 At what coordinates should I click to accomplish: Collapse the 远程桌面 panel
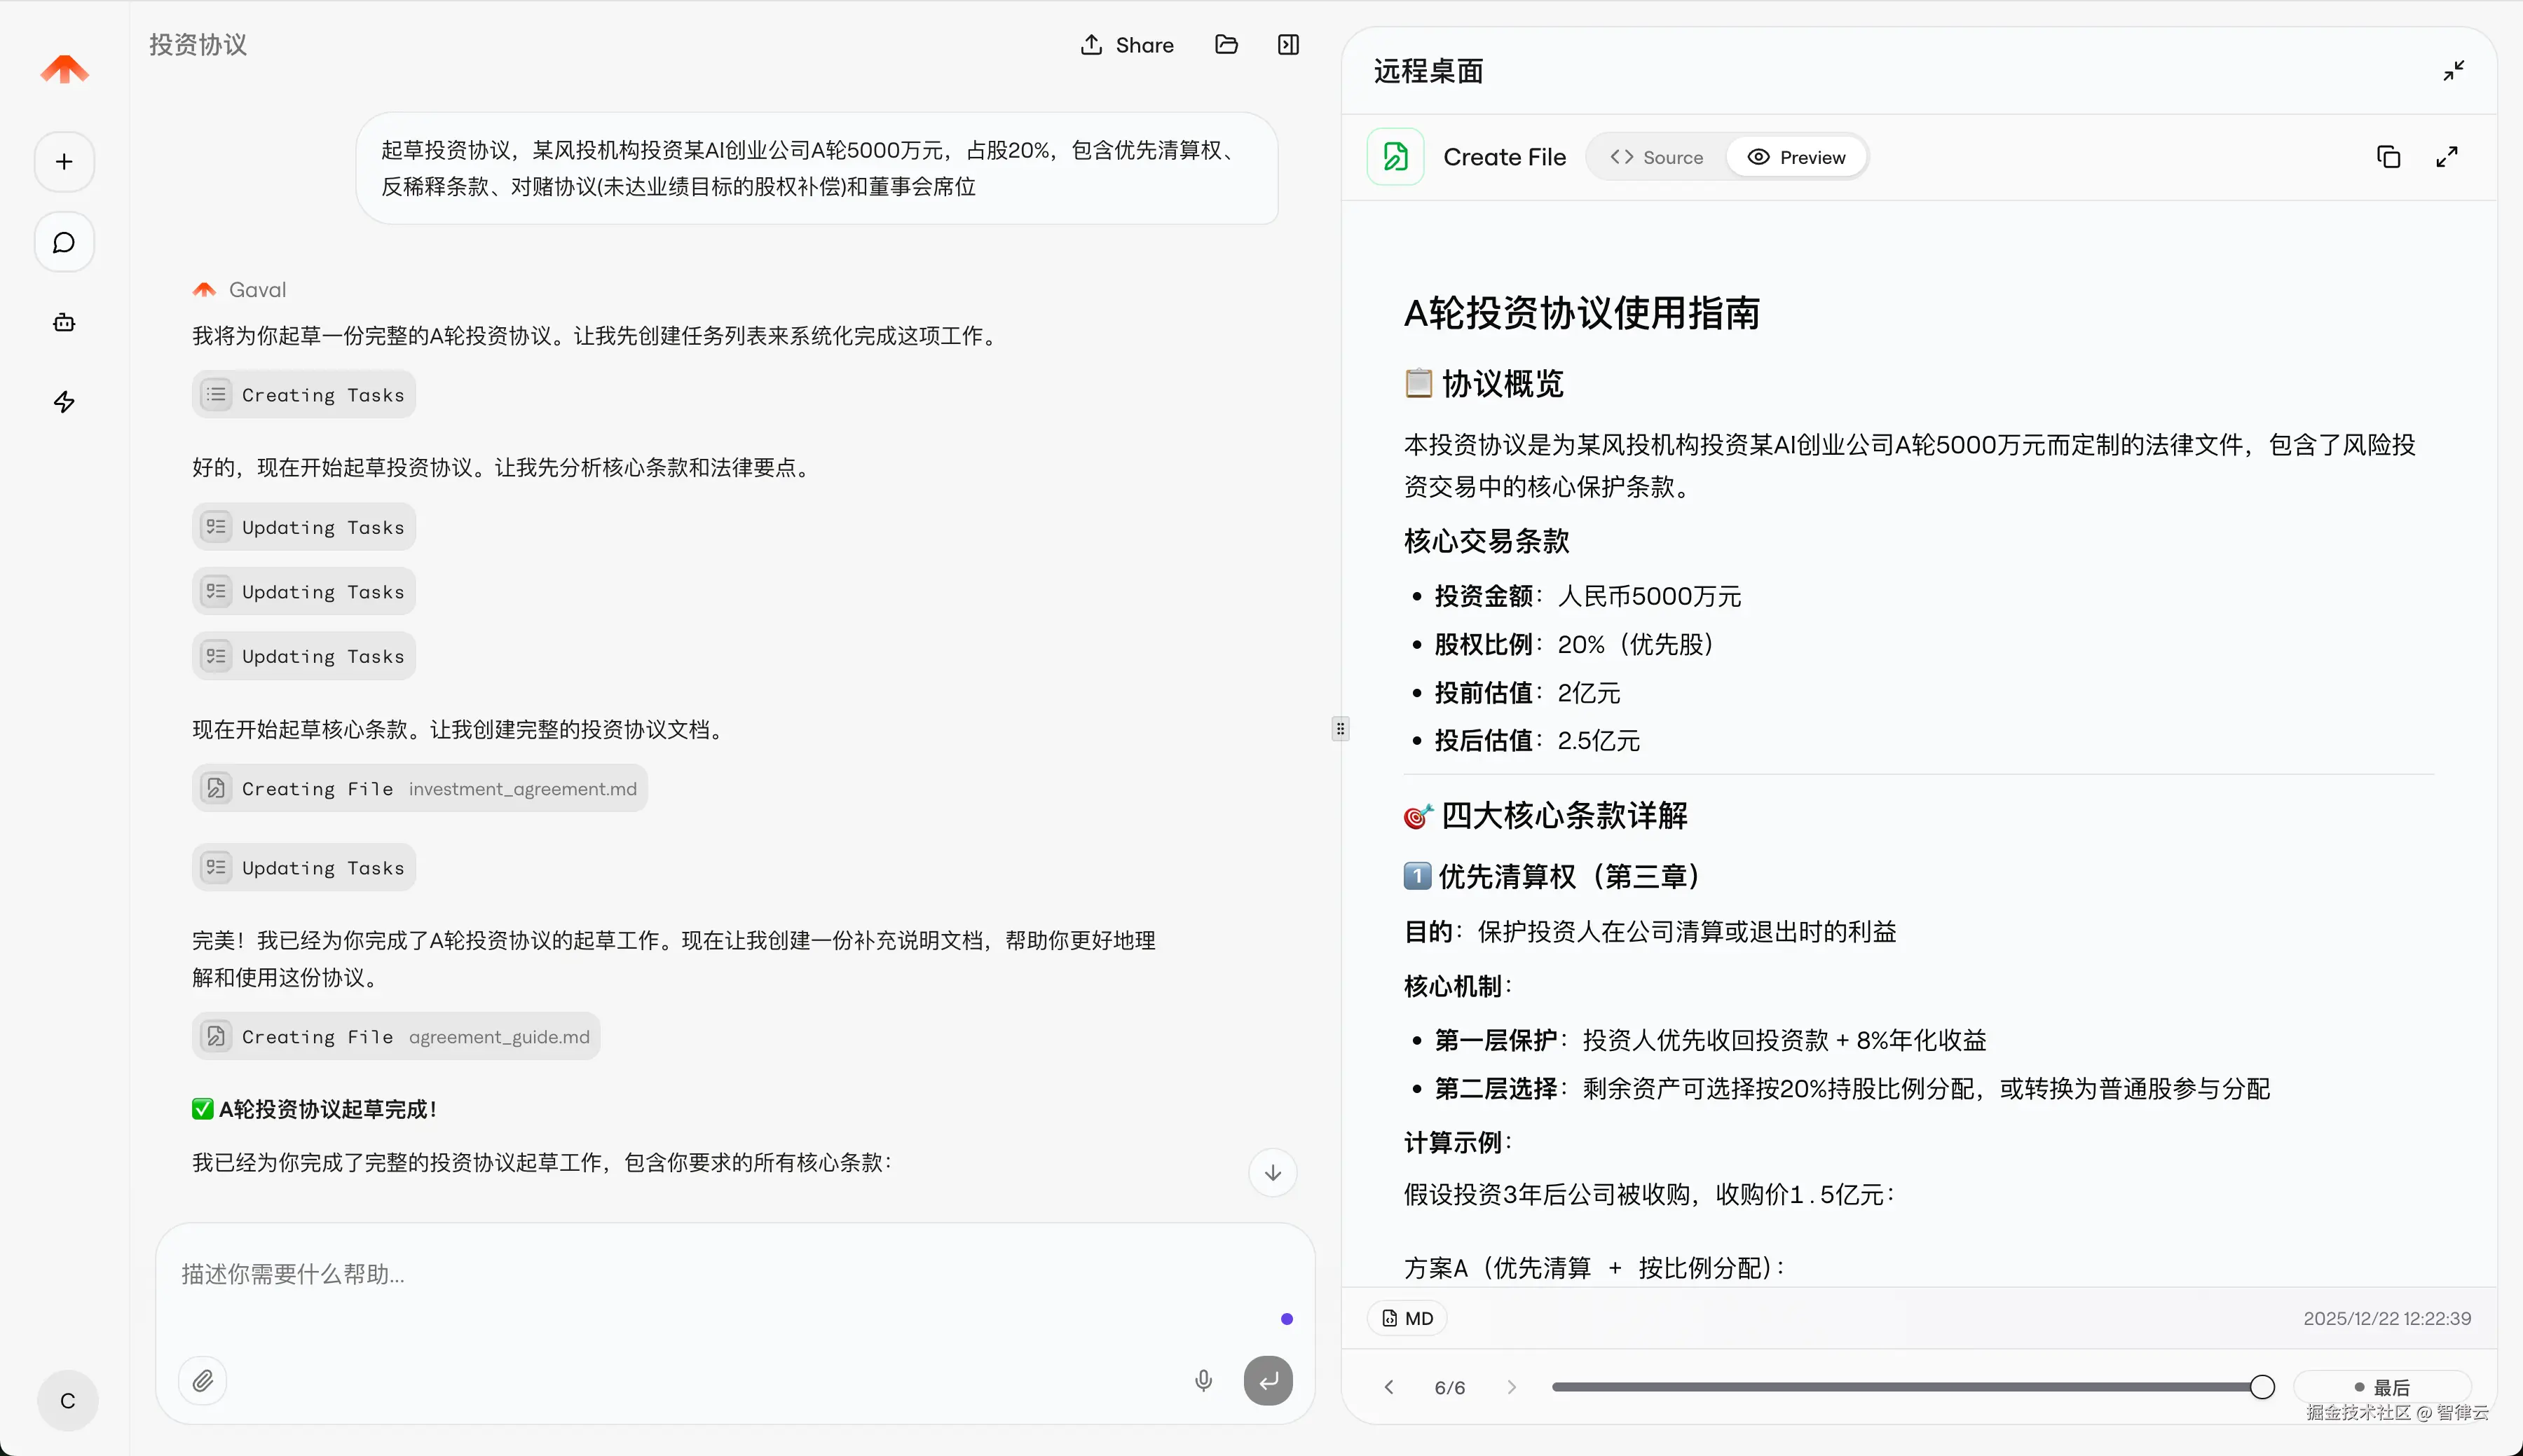click(2454, 70)
